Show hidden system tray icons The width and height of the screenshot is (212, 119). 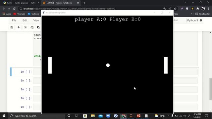coord(168,116)
